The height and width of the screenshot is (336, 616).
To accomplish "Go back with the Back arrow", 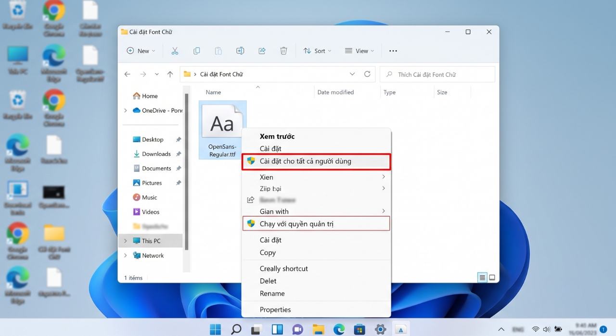I will (127, 74).
